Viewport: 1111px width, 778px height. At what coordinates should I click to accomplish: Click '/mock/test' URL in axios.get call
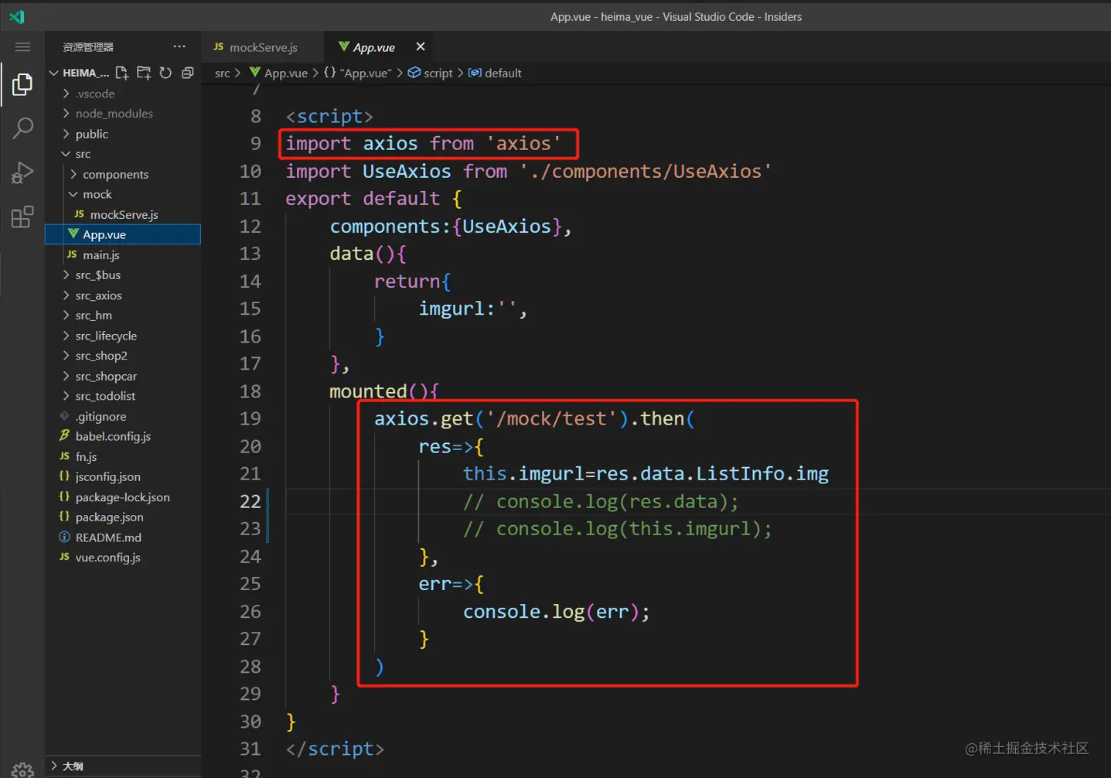pyautogui.click(x=551, y=419)
